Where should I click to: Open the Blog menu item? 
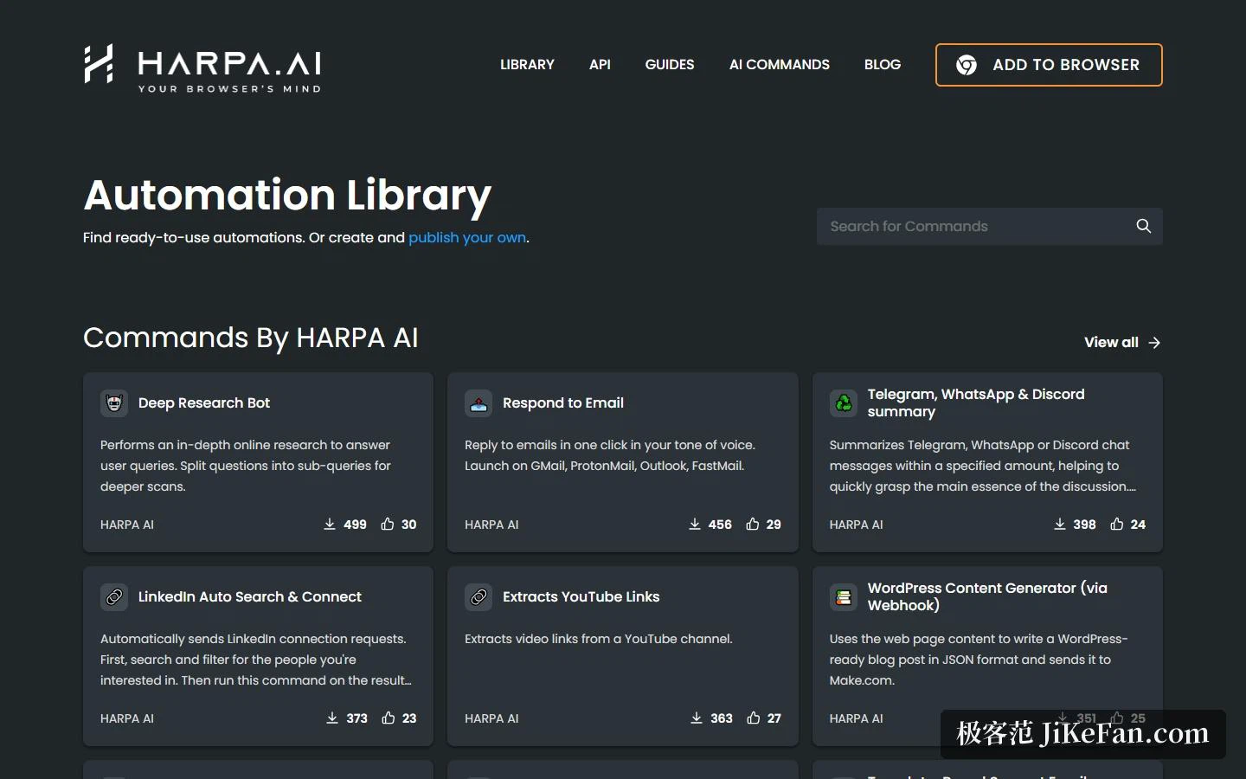click(883, 65)
